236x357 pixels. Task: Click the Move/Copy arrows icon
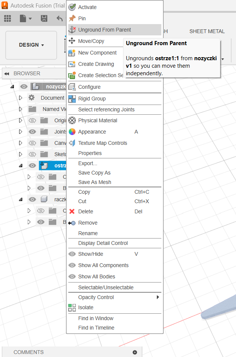coord(72,41)
